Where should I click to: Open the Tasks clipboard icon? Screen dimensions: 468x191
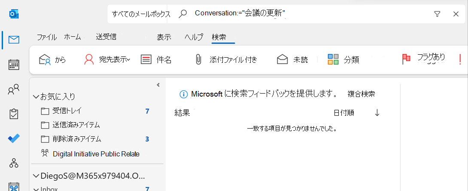tap(14, 114)
